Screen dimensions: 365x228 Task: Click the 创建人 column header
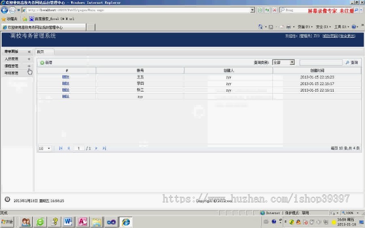(228, 70)
